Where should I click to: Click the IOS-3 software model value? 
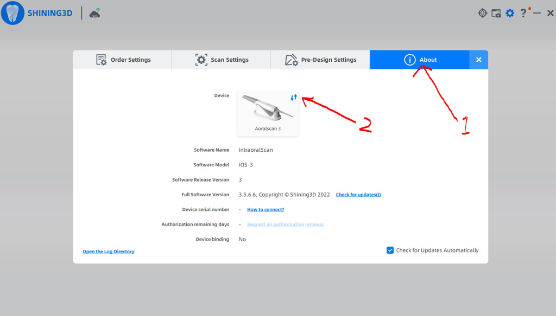click(246, 165)
